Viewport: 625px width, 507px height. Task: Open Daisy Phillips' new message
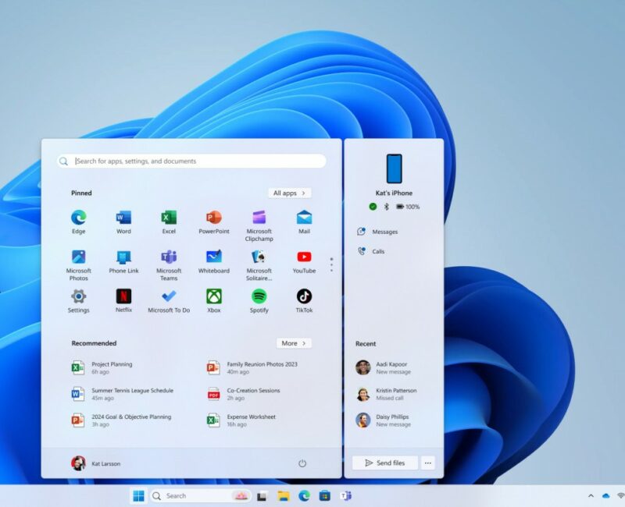pos(383,420)
